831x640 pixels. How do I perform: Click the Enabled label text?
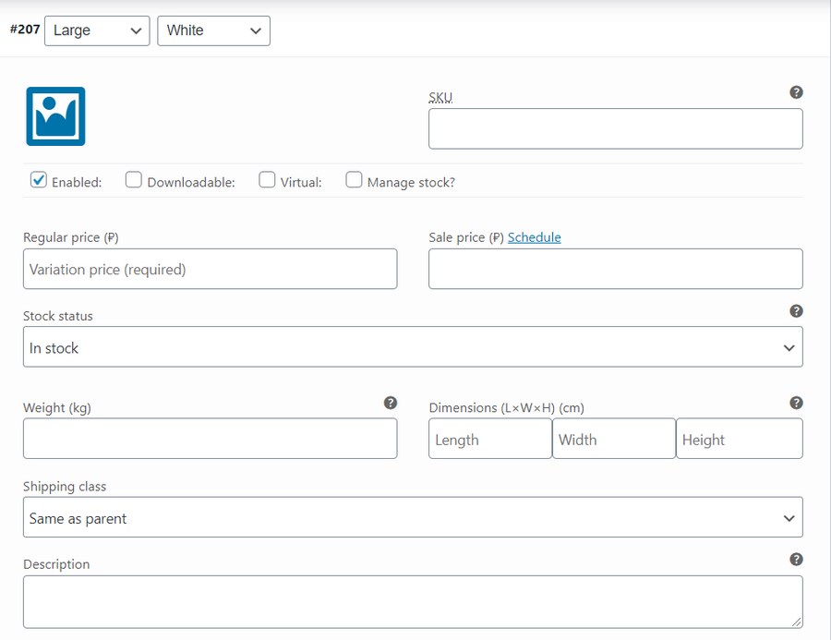77,183
